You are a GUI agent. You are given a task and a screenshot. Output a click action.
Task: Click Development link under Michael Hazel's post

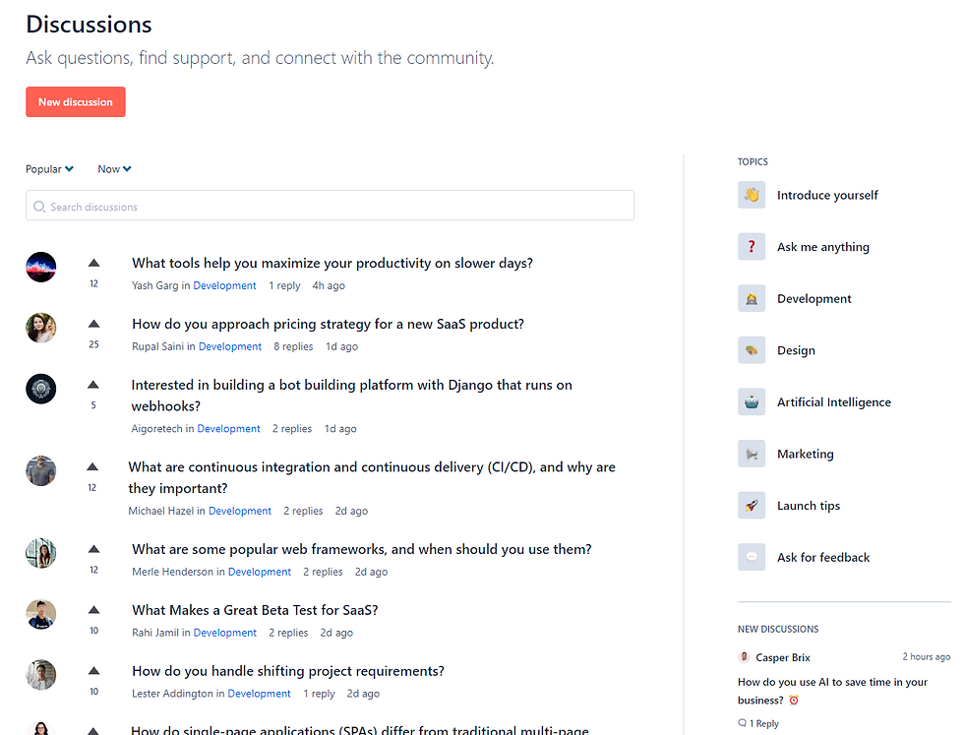pos(240,511)
